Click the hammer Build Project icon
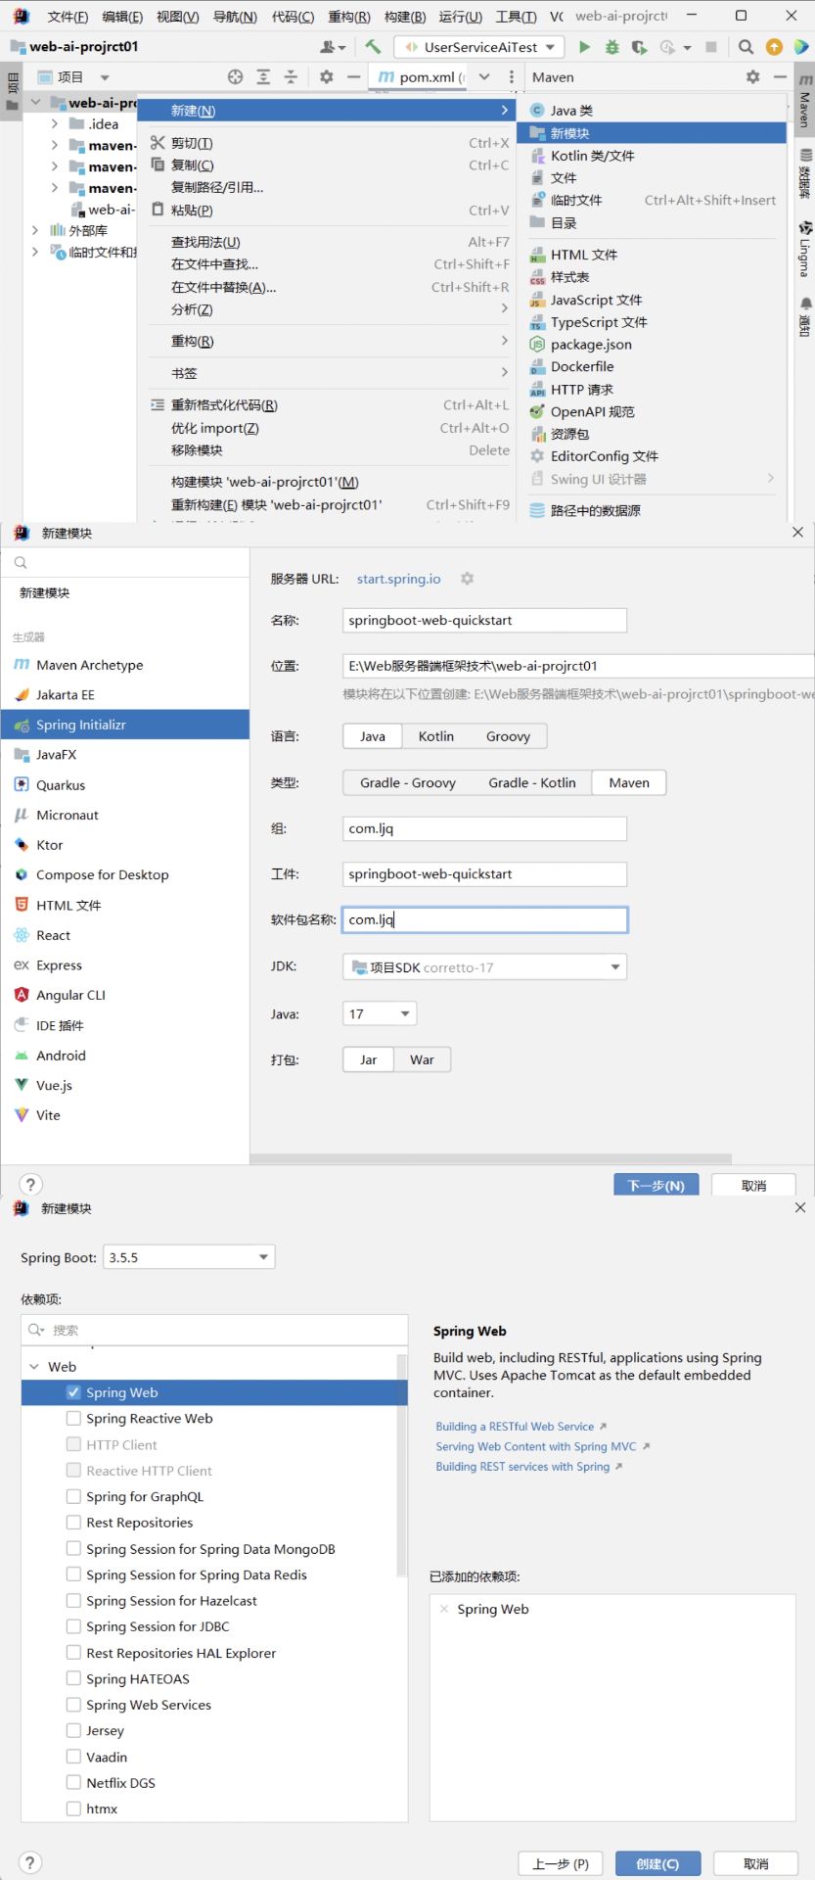This screenshot has height=1880, width=815. pos(373,47)
